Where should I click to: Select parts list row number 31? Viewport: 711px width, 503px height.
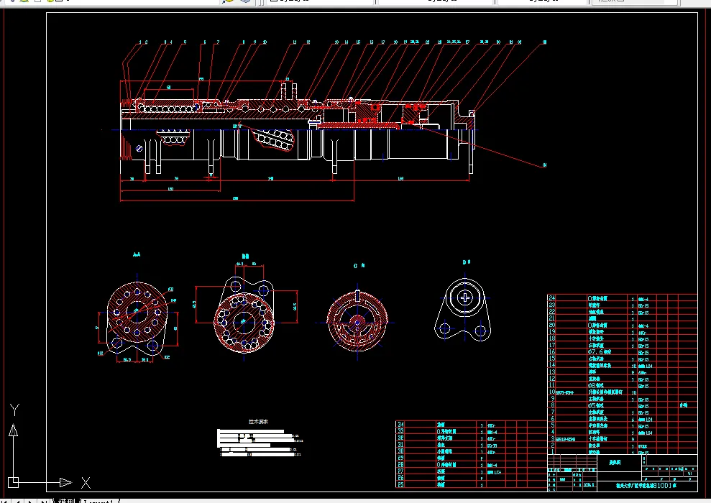click(400, 445)
